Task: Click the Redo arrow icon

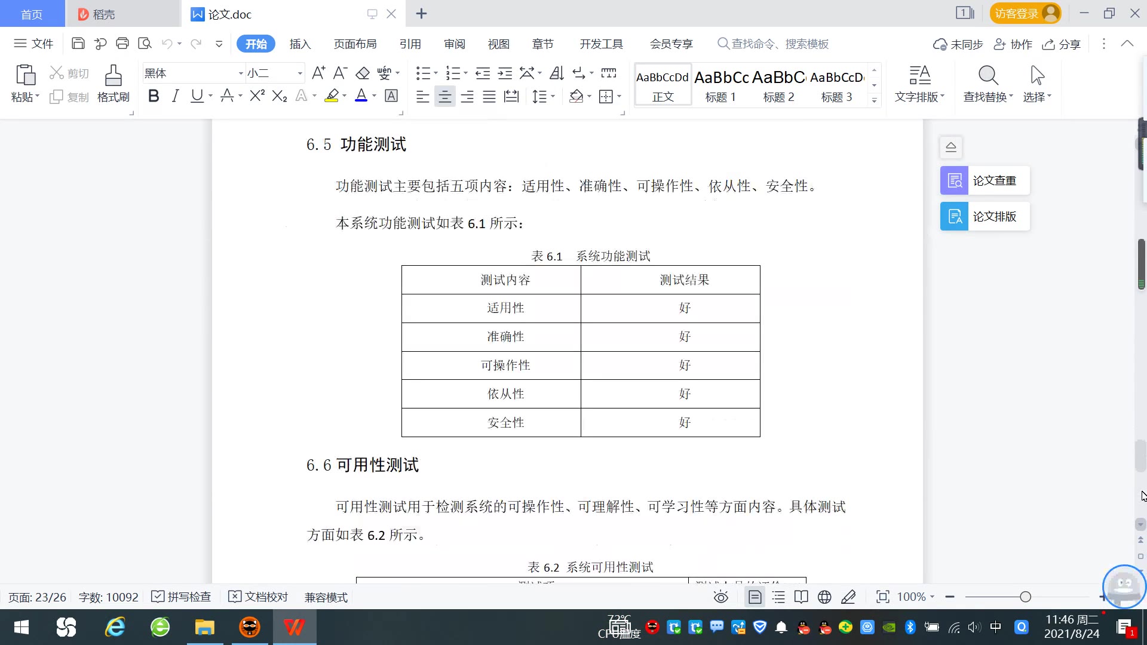Action: 196,44
